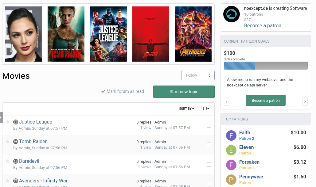Click the '$3.12' amount for Forsaken
The width and height of the screenshot is (316, 187).
coord(300,162)
